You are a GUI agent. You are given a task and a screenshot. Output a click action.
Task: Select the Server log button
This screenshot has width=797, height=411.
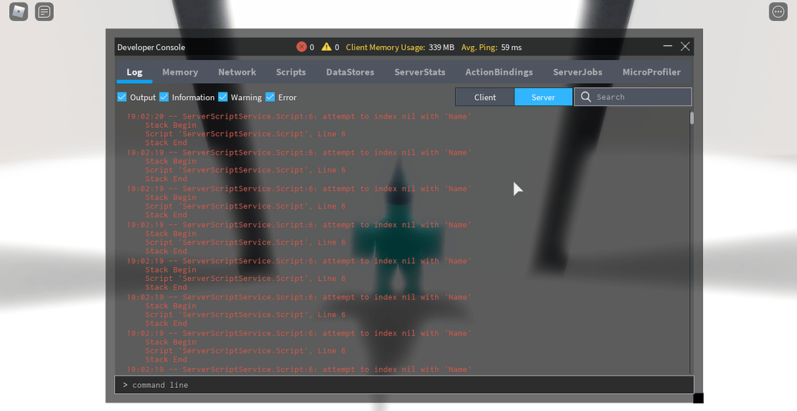click(544, 97)
